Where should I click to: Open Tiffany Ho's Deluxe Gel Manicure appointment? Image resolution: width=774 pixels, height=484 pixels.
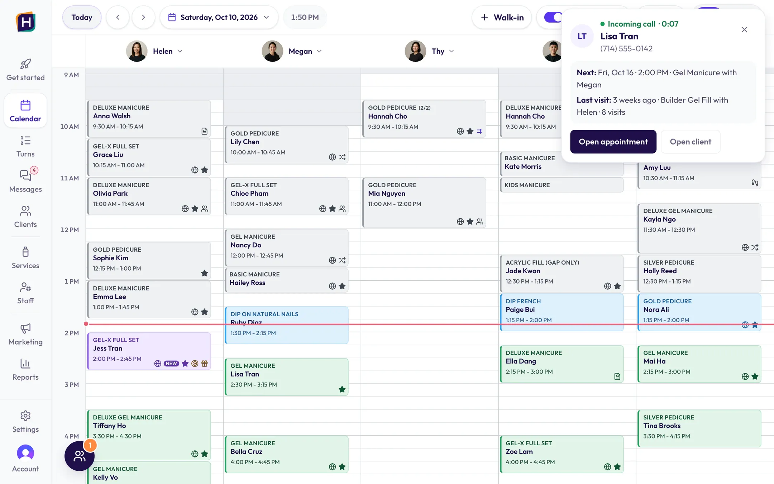pos(149,435)
